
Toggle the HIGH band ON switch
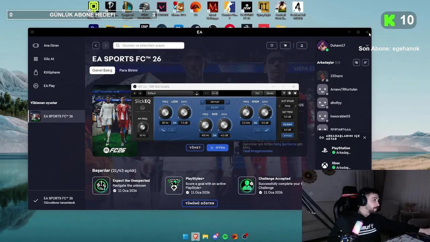click(256, 123)
